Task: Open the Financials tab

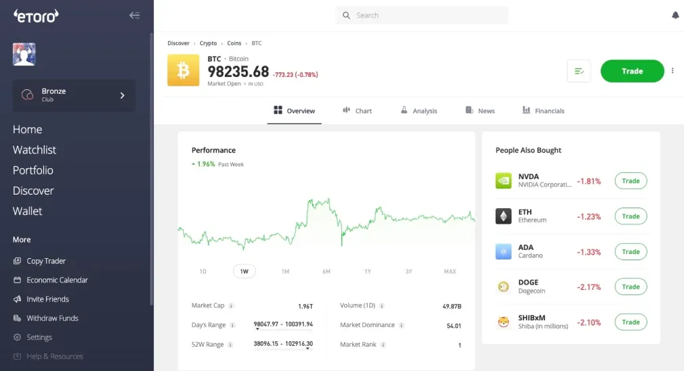Action: pos(543,111)
